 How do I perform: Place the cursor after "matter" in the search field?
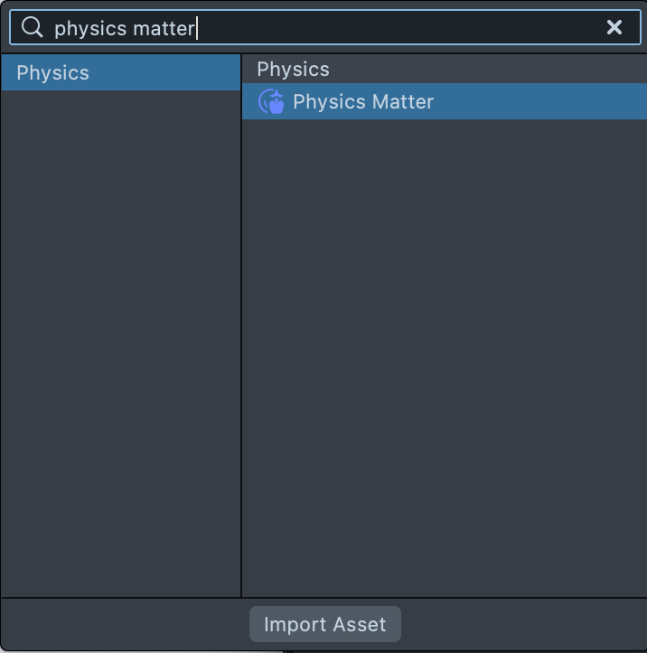(196, 28)
